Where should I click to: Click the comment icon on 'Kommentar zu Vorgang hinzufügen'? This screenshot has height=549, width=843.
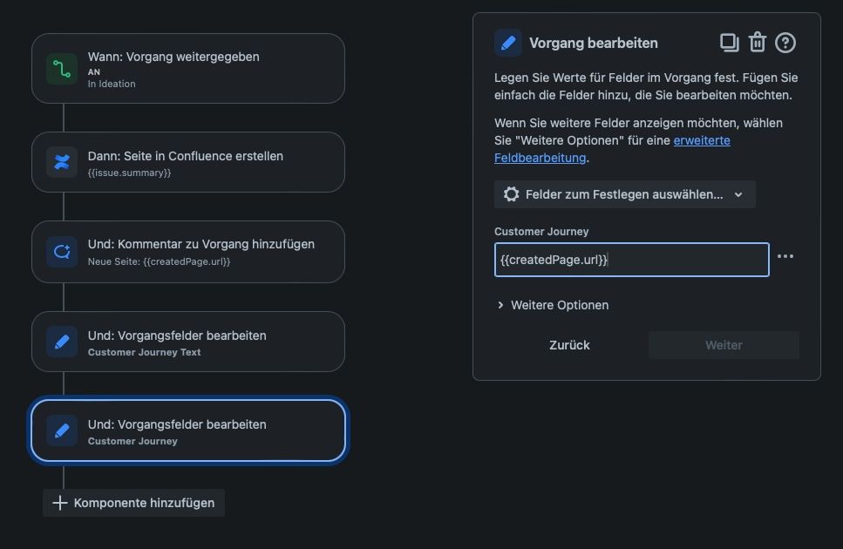[x=59, y=252]
